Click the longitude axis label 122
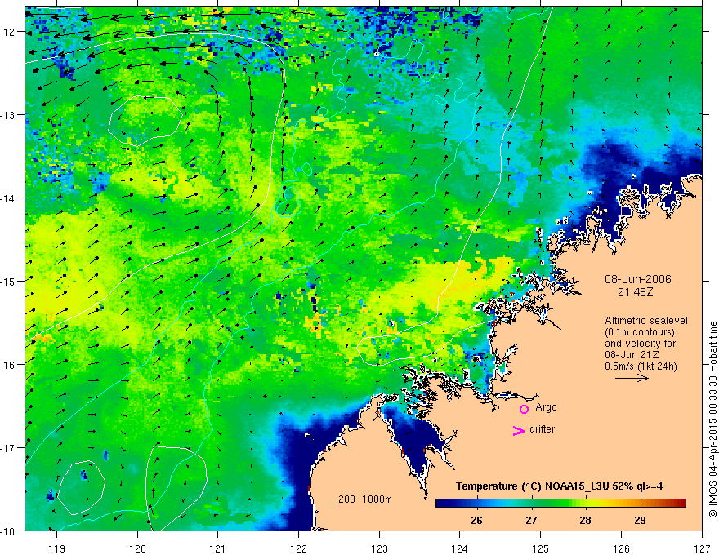The image size is (719, 555). pyautogui.click(x=298, y=548)
